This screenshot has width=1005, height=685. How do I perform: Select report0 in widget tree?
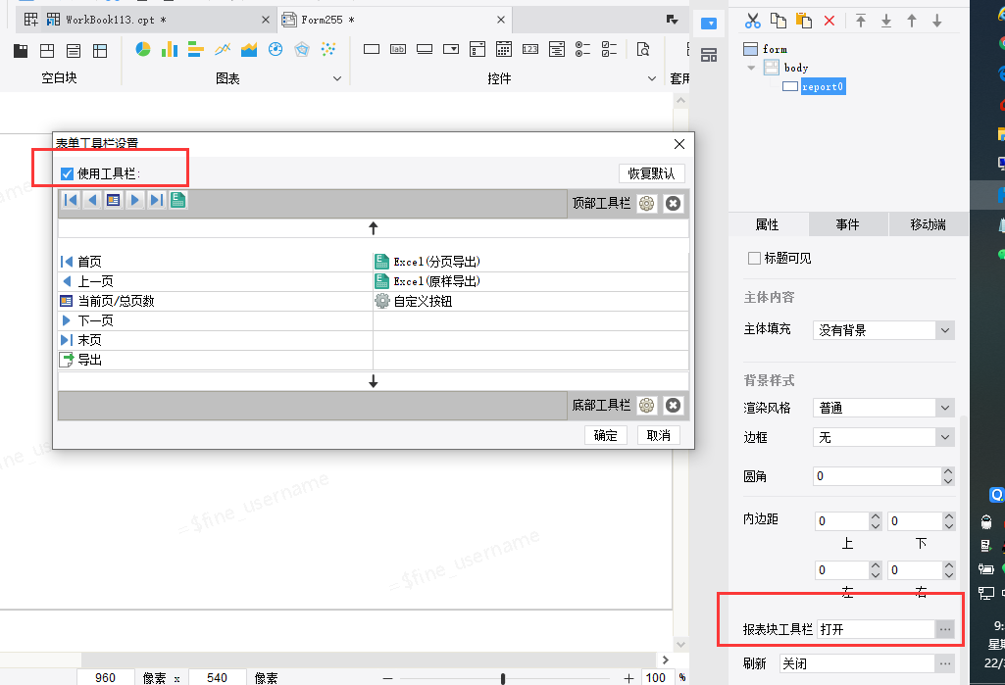point(823,86)
